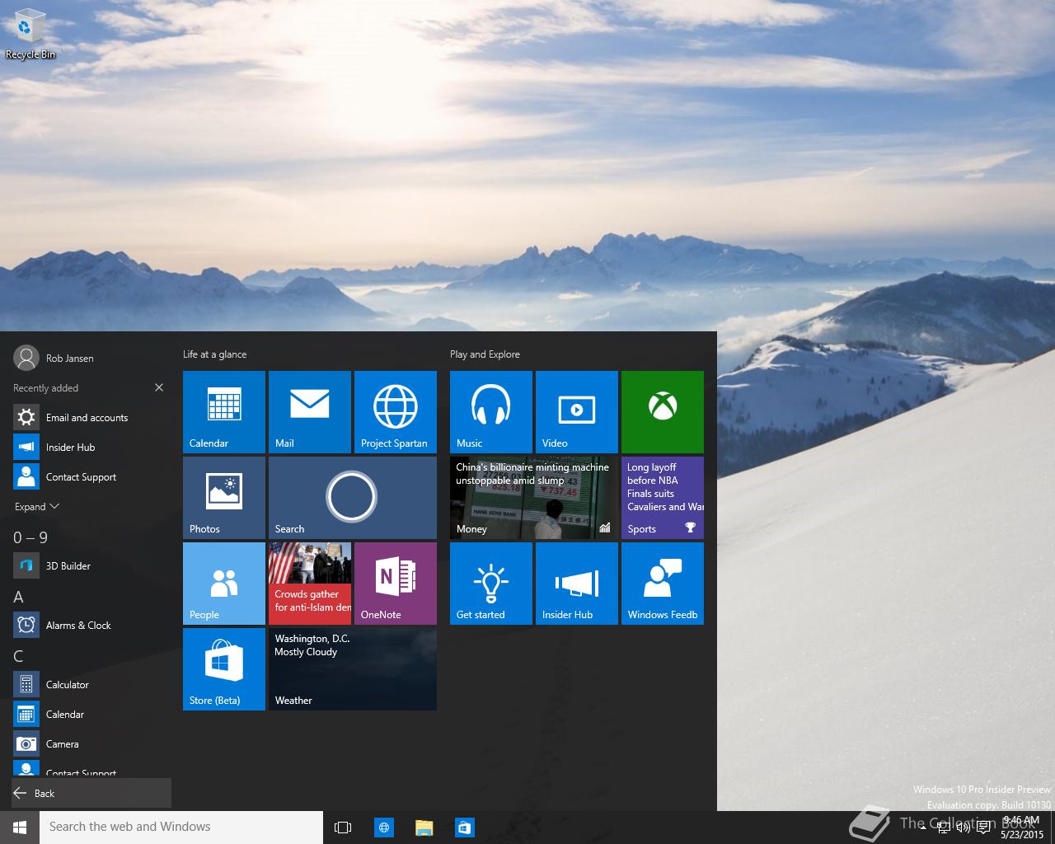Open Email and accounts from recently added
This screenshot has height=844, width=1055.
91,418
